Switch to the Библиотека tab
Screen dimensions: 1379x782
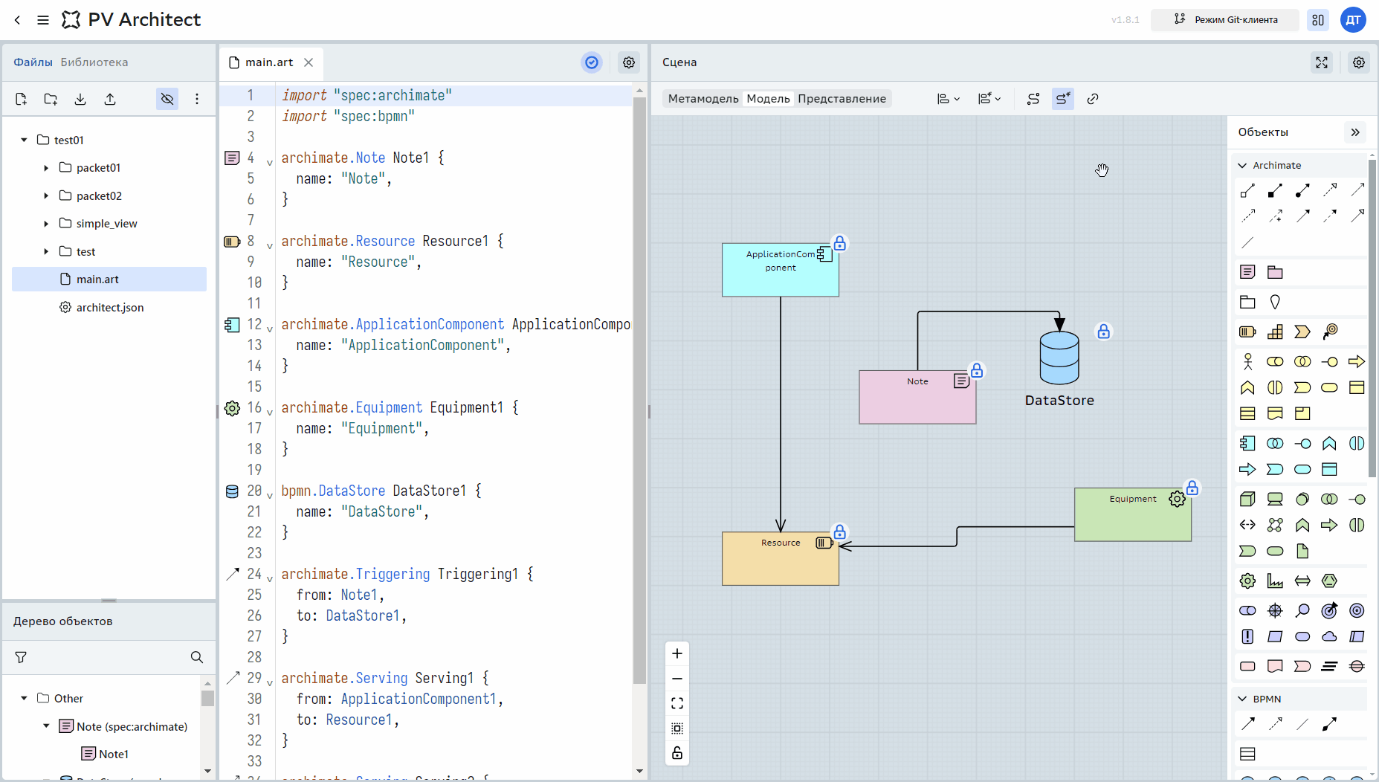click(94, 62)
